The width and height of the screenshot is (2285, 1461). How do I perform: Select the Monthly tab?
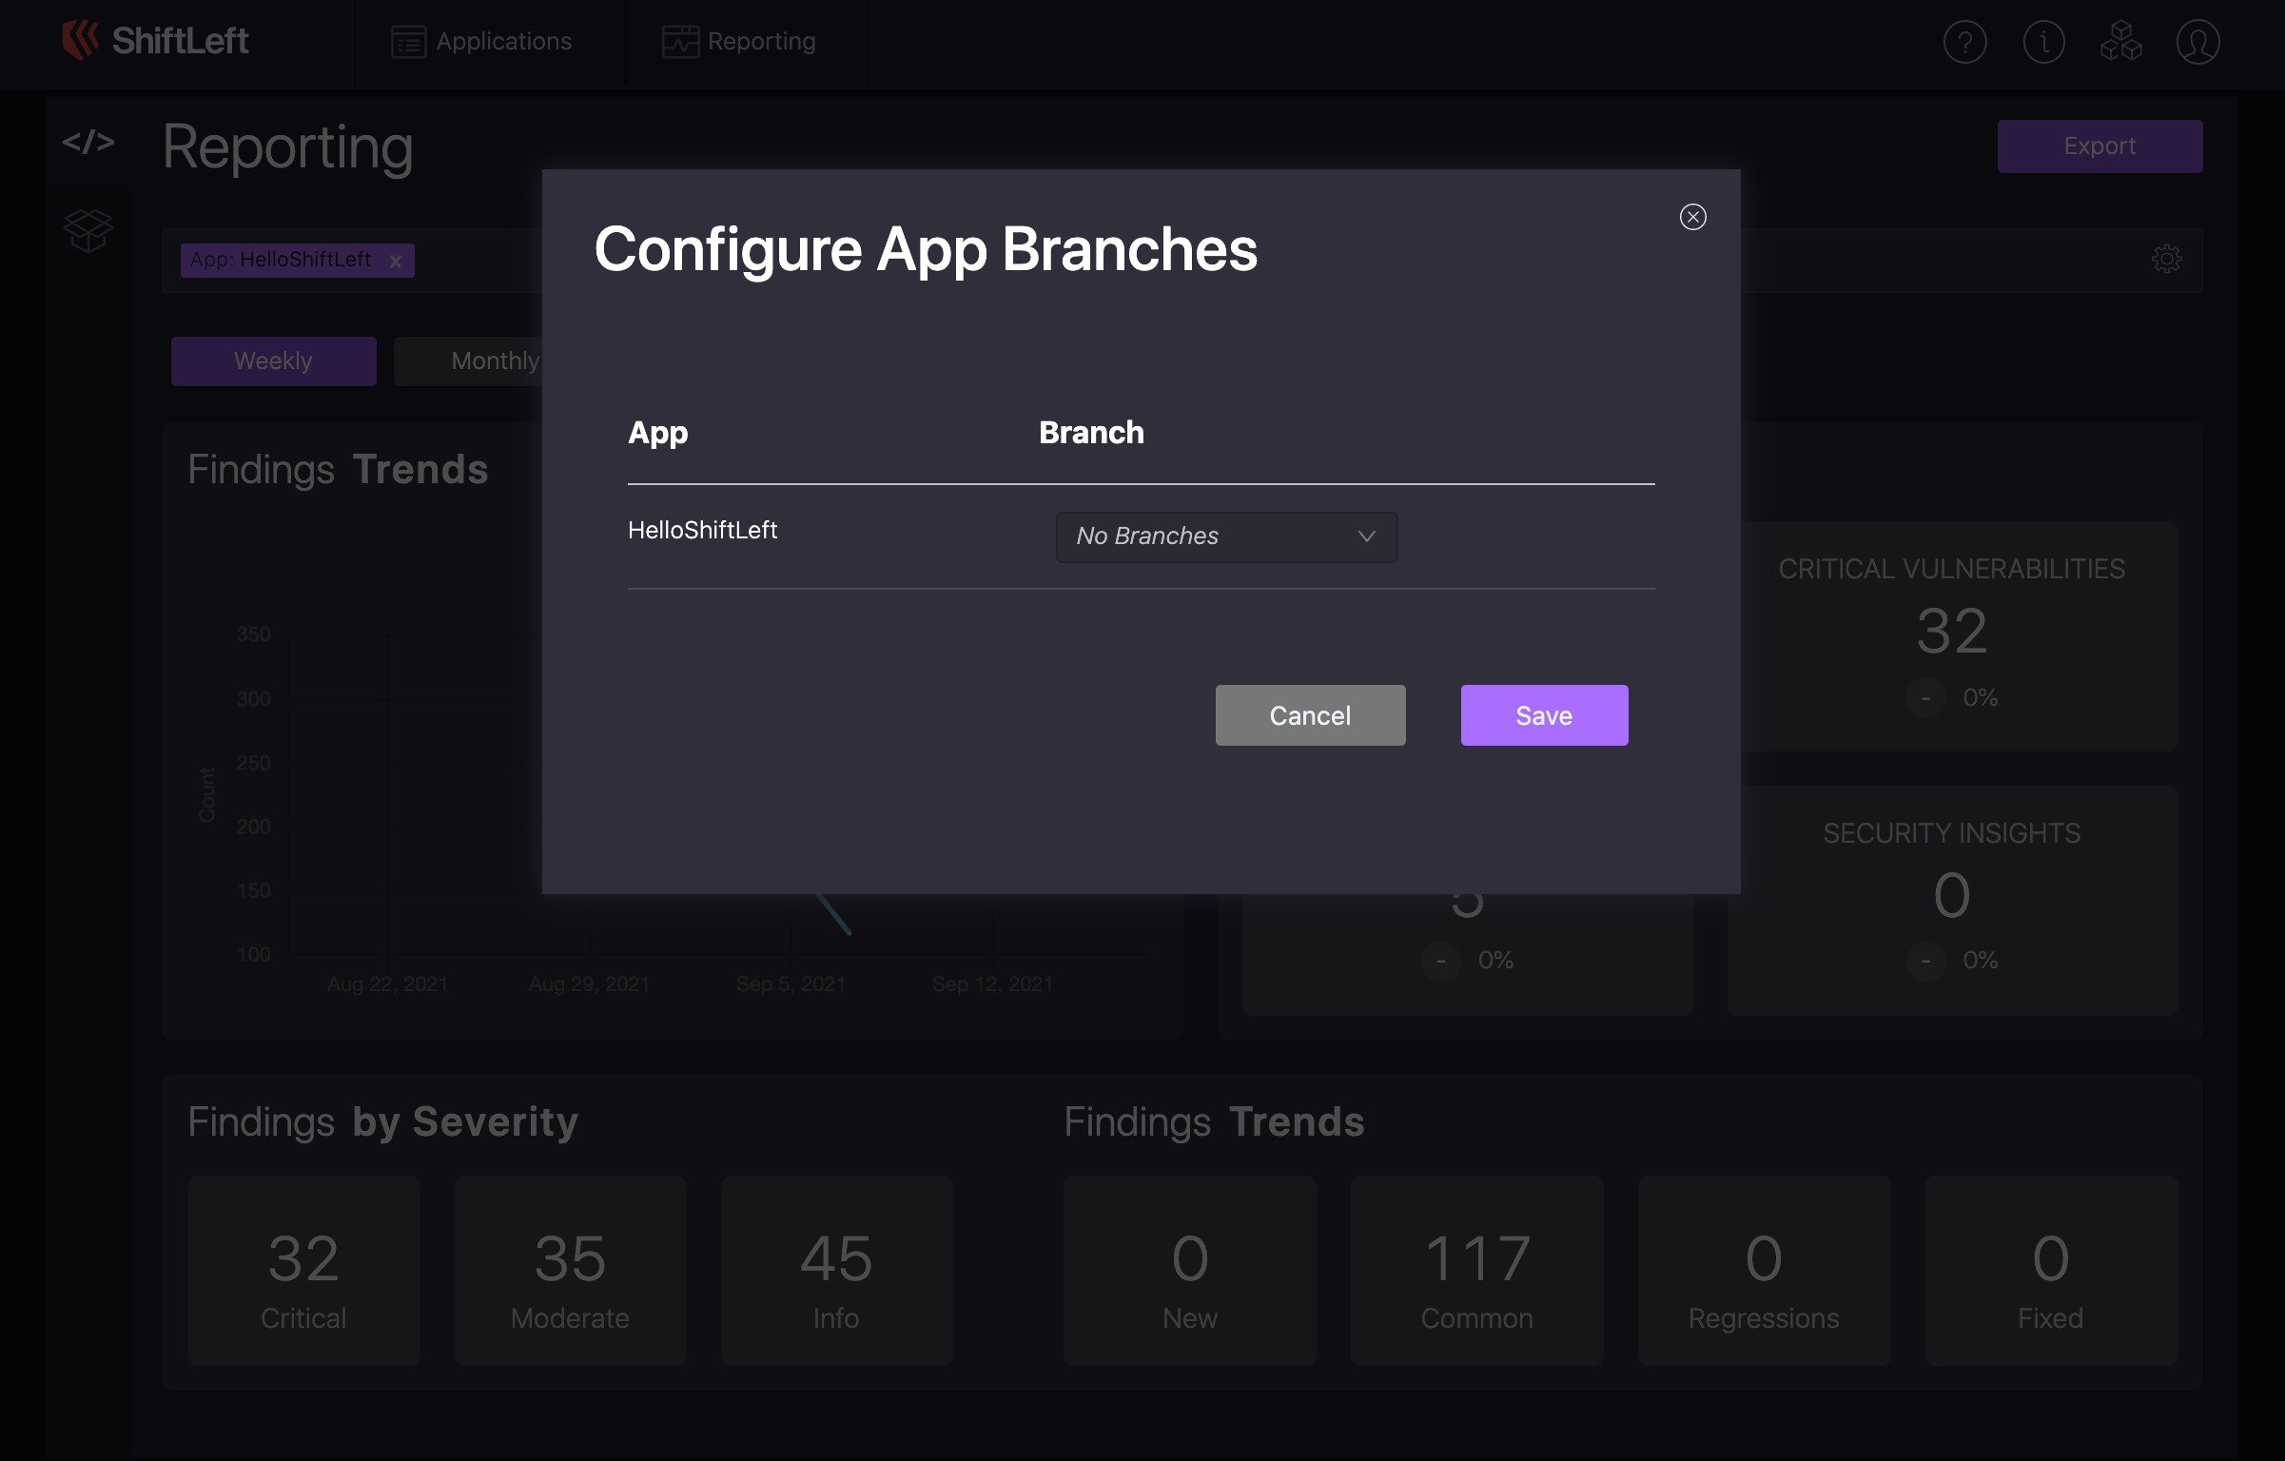[468, 361]
